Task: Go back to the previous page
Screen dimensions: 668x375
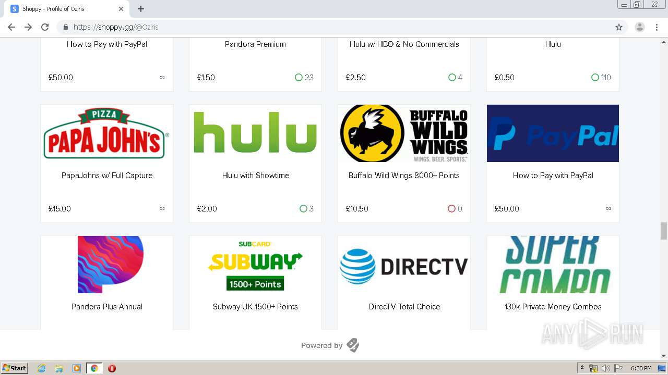Action: [x=11, y=27]
